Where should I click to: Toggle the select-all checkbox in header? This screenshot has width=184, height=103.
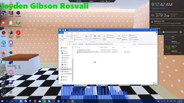[75, 47]
